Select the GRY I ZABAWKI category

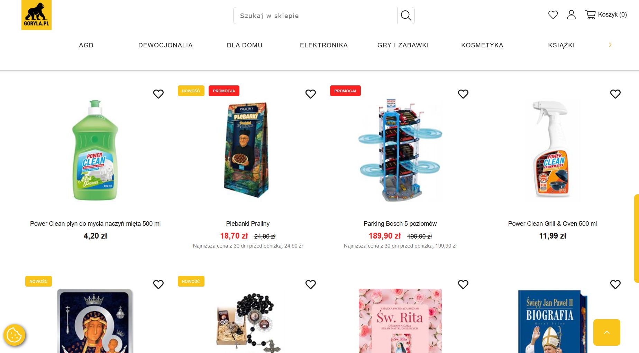pos(403,45)
